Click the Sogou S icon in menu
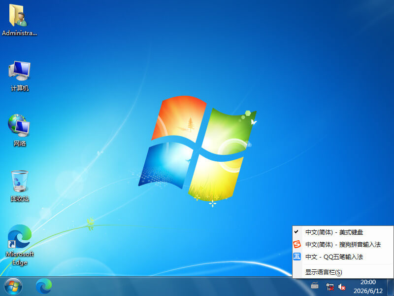The height and width of the screenshot is (296, 394). (x=297, y=244)
